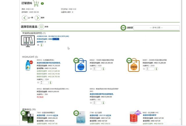Click the 上一頁 previous page label

click(x=30, y=18)
